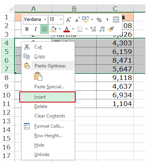147x162 pixels.
Task: Click cell containing 1,104
Action: pyautogui.click(x=115, y=104)
